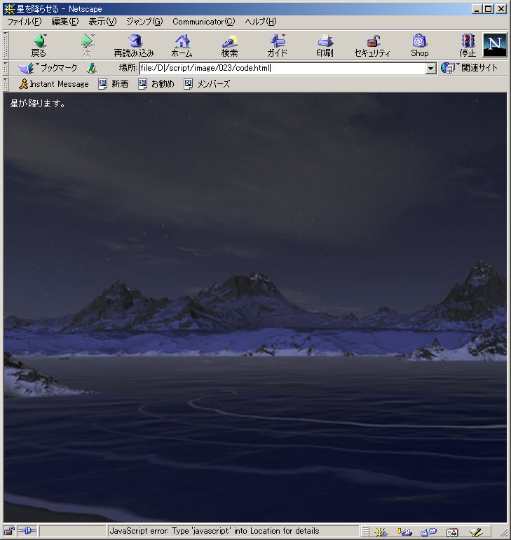Open Composer from the component bar
511x540 pixels.
click(476, 532)
